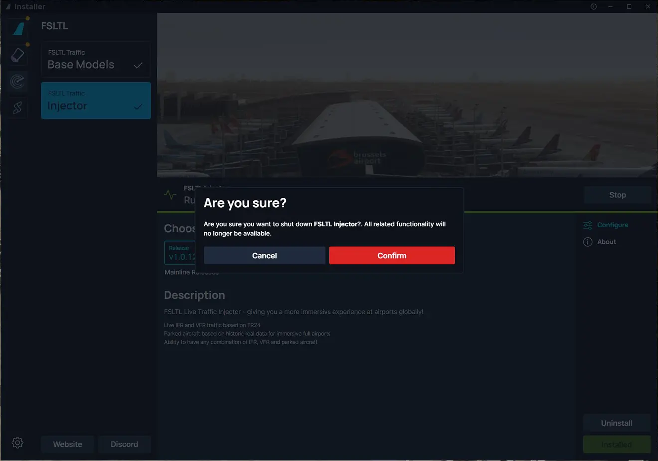This screenshot has width=658, height=461.
Task: Stop the running injector
Action: pos(617,195)
